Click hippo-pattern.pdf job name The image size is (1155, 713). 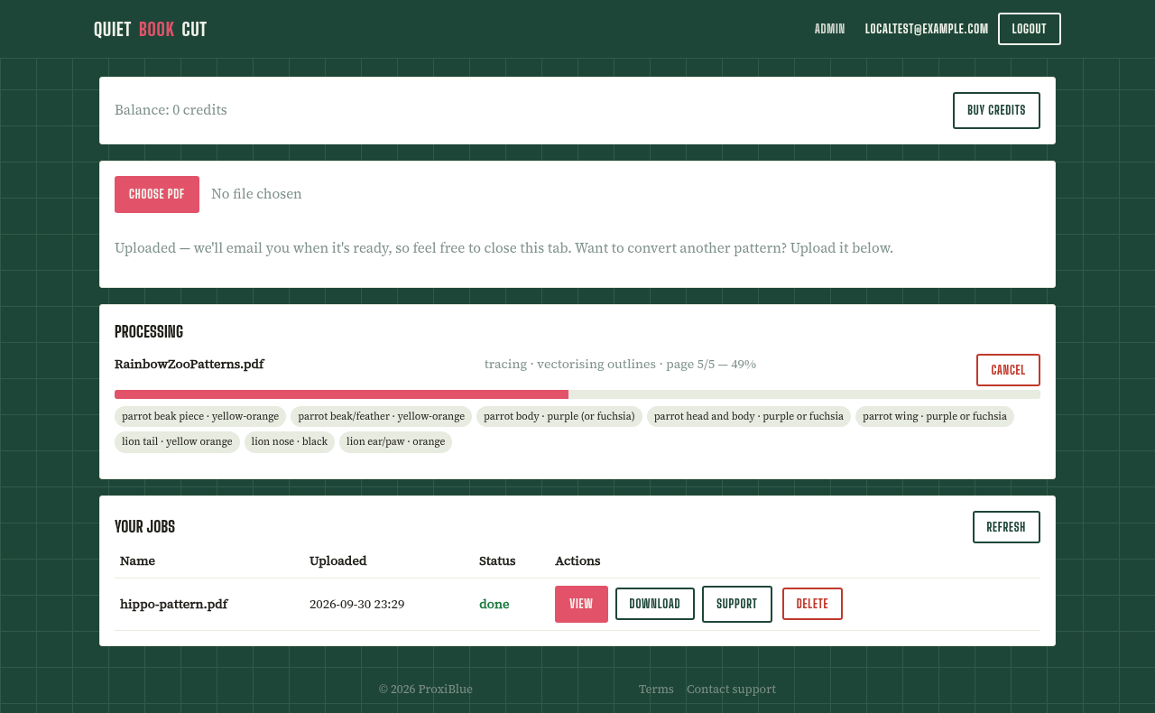tap(174, 605)
